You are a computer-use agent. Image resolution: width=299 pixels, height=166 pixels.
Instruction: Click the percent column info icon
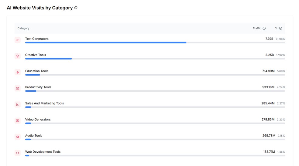coord(280,28)
